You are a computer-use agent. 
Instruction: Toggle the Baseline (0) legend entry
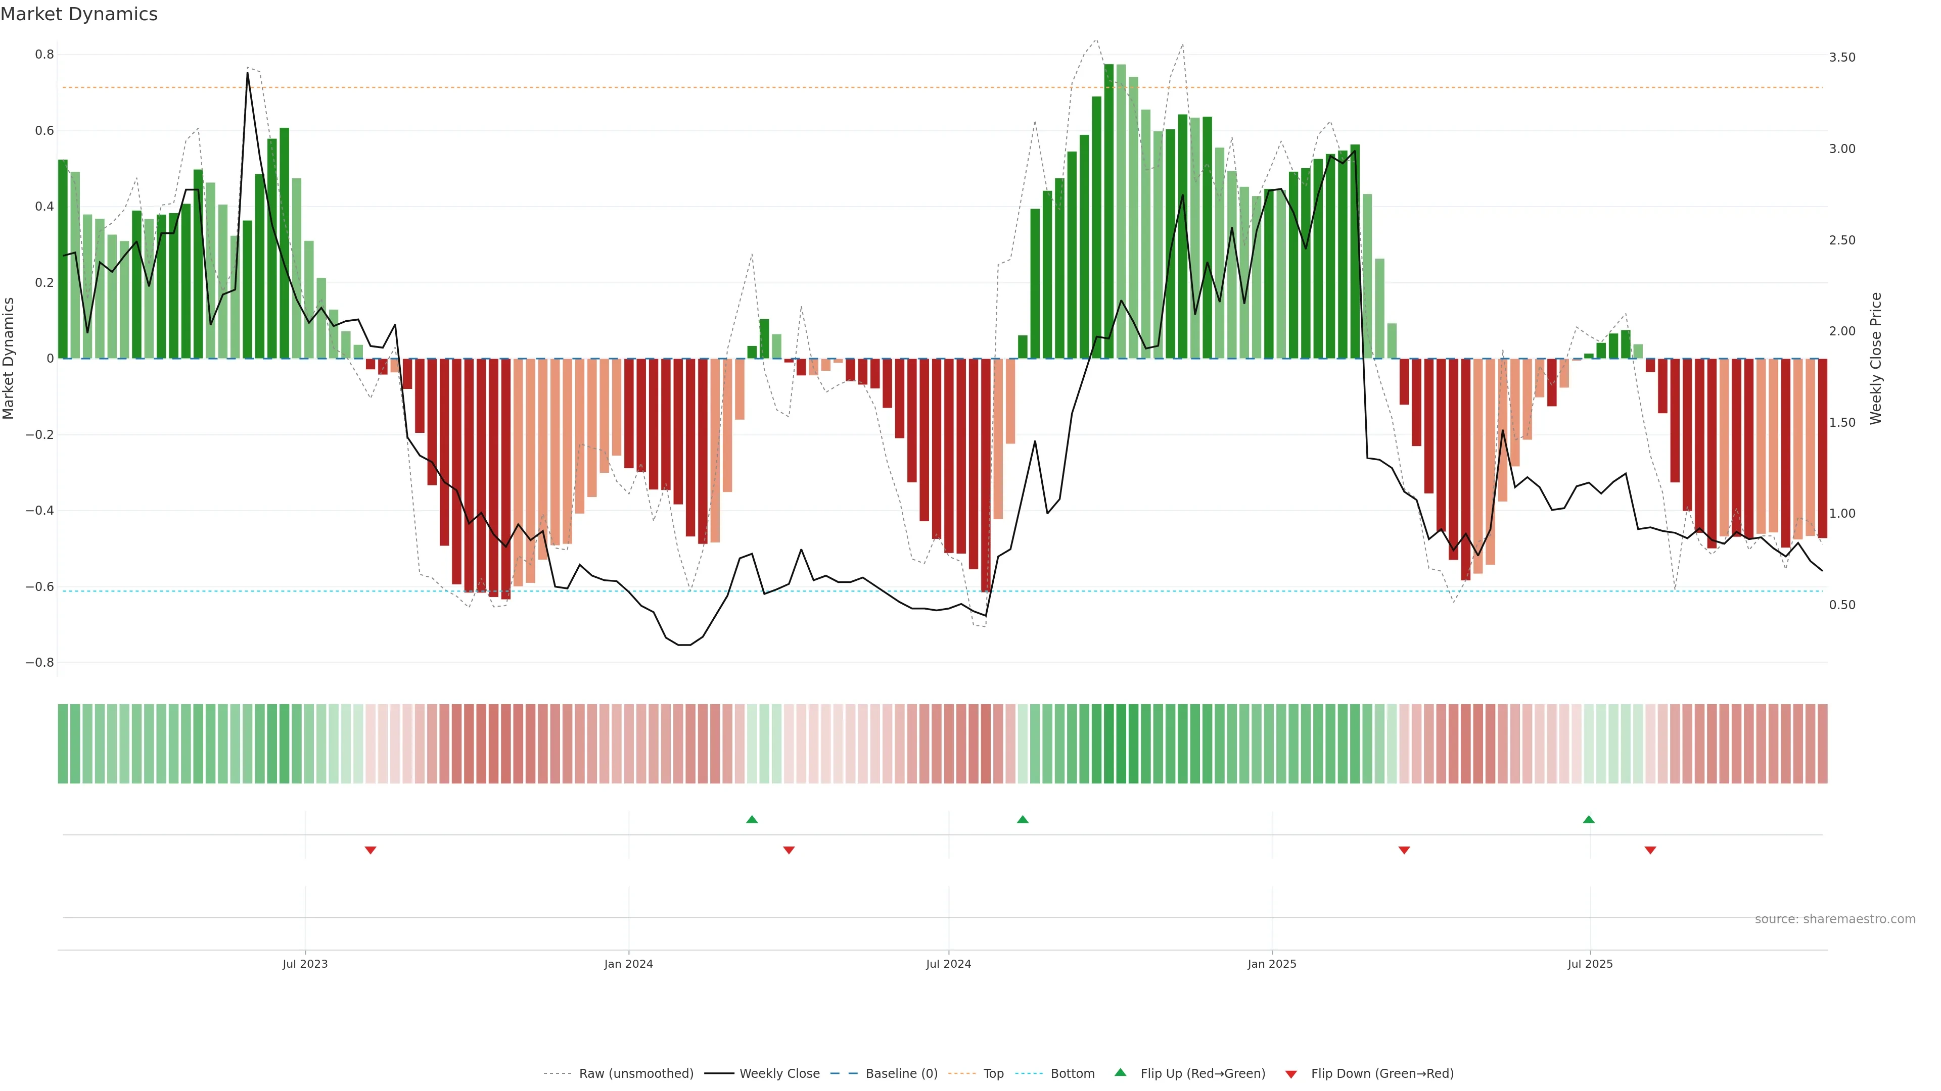coord(901,1074)
